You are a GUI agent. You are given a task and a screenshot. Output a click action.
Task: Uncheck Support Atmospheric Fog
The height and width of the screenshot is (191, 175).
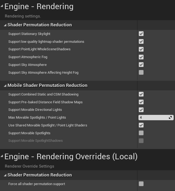pyautogui.click(x=141, y=57)
